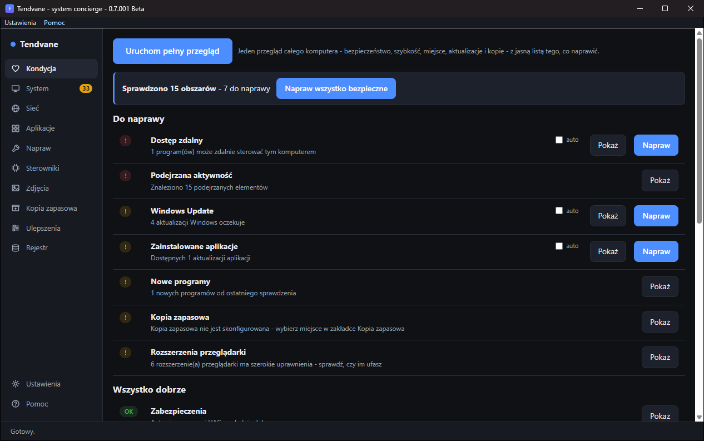Screen dimensions: 704x441
Task: Click the 33 badge next to System
Action: tap(86, 89)
